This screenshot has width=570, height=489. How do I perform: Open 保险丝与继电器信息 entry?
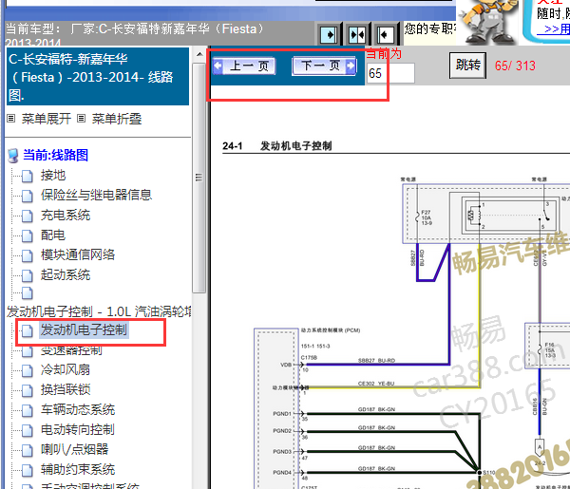[x=96, y=195]
